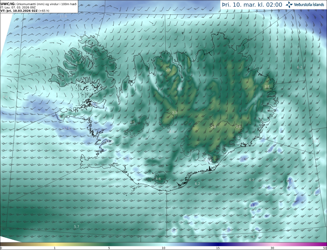Click the 11.6 value label on the map

pos(63,16)
